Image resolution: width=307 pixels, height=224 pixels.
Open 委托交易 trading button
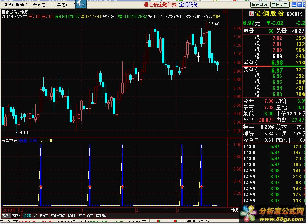(x=279, y=4)
